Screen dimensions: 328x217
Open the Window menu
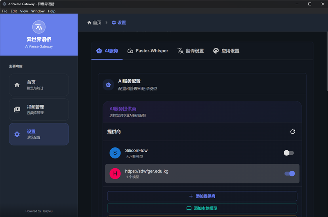click(x=38, y=11)
